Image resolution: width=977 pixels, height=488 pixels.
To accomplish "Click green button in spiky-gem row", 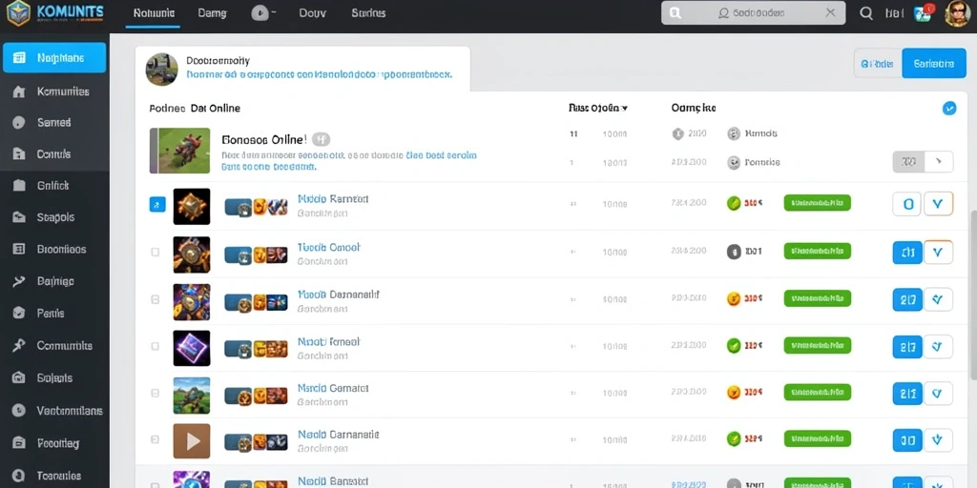I will pyautogui.click(x=817, y=202).
